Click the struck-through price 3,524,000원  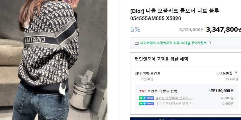[x=191, y=30]
